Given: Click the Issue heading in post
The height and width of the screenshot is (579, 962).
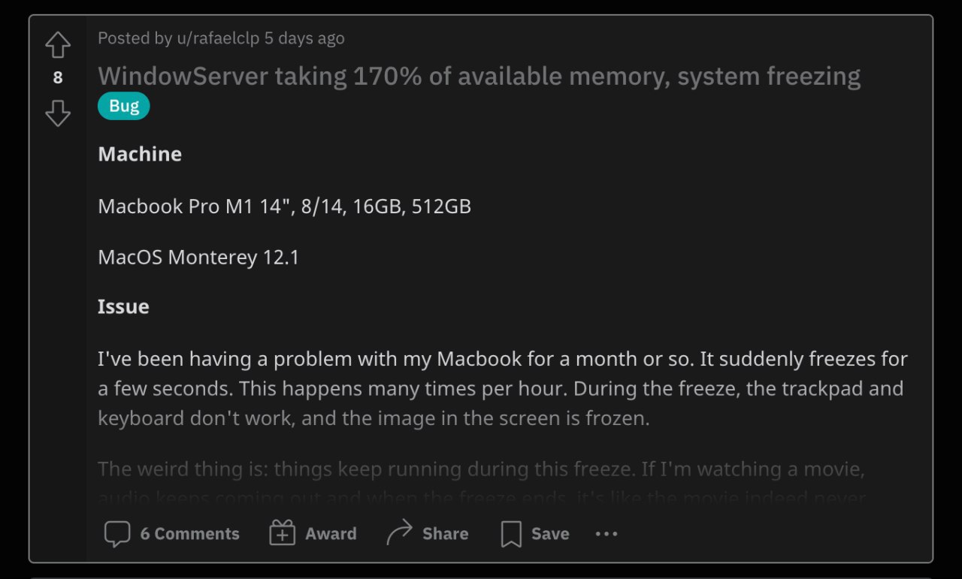Looking at the screenshot, I should pyautogui.click(x=123, y=306).
